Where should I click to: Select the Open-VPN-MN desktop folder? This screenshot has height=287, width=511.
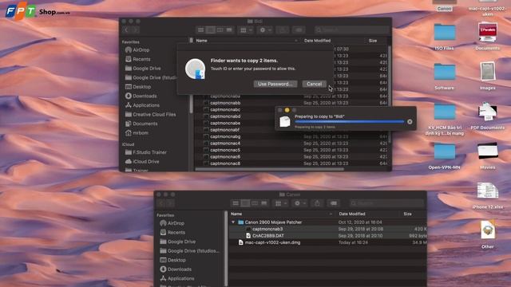[444, 156]
